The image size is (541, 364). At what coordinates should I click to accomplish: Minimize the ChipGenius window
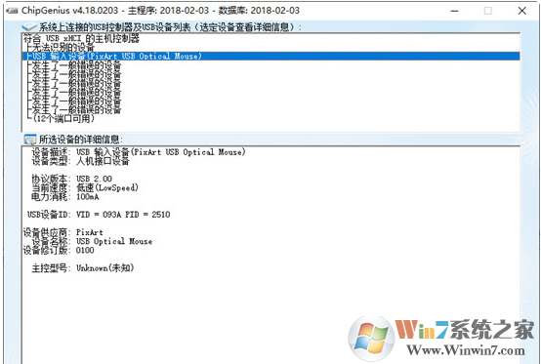point(455,11)
